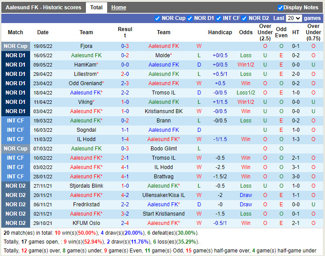Disable the NOR D1 league filter
Image resolution: width=325 pixels, height=256 pixels.
pyautogui.click(x=190, y=18)
